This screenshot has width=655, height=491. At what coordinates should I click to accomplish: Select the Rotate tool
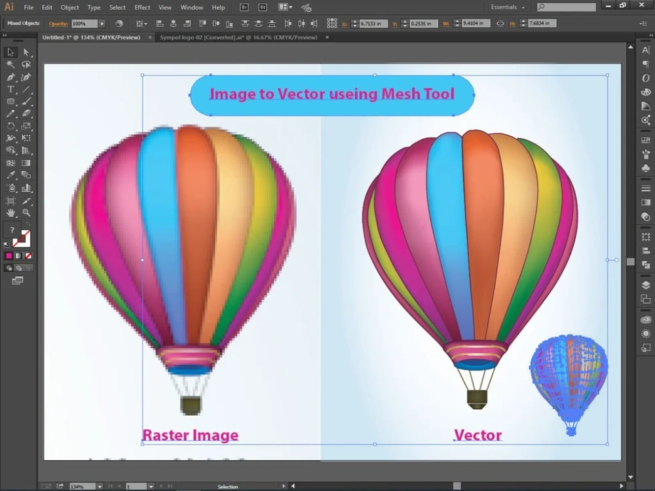click(10, 126)
